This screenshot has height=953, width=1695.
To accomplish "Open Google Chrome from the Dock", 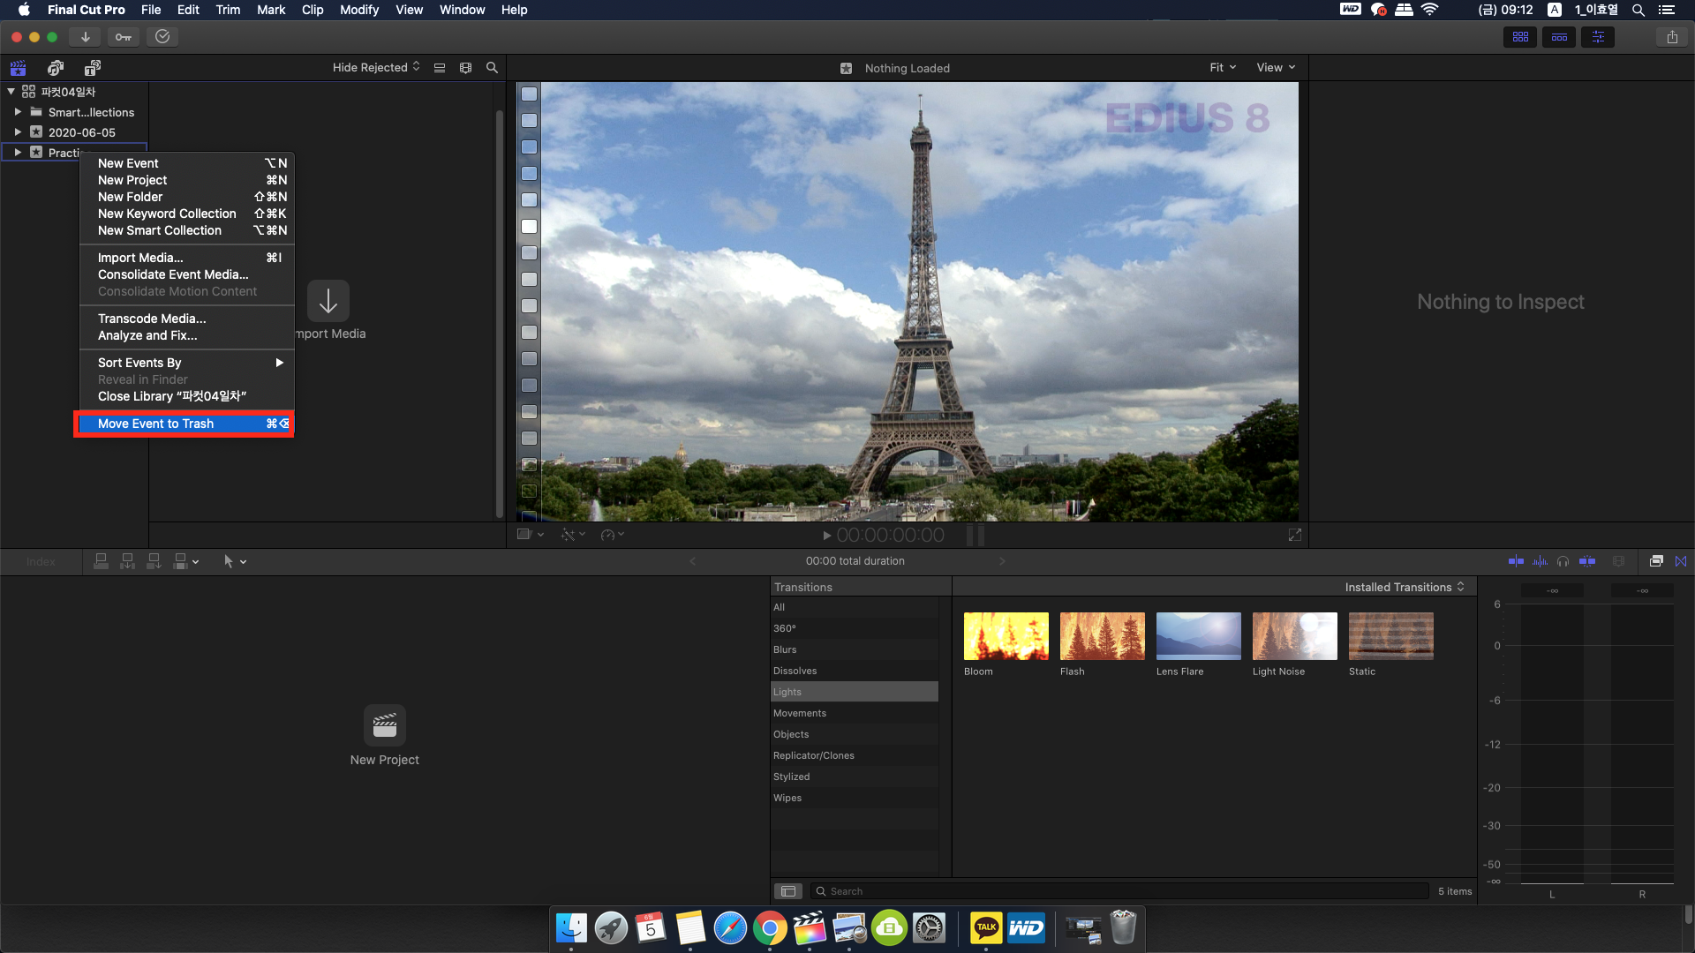I will pyautogui.click(x=770, y=928).
